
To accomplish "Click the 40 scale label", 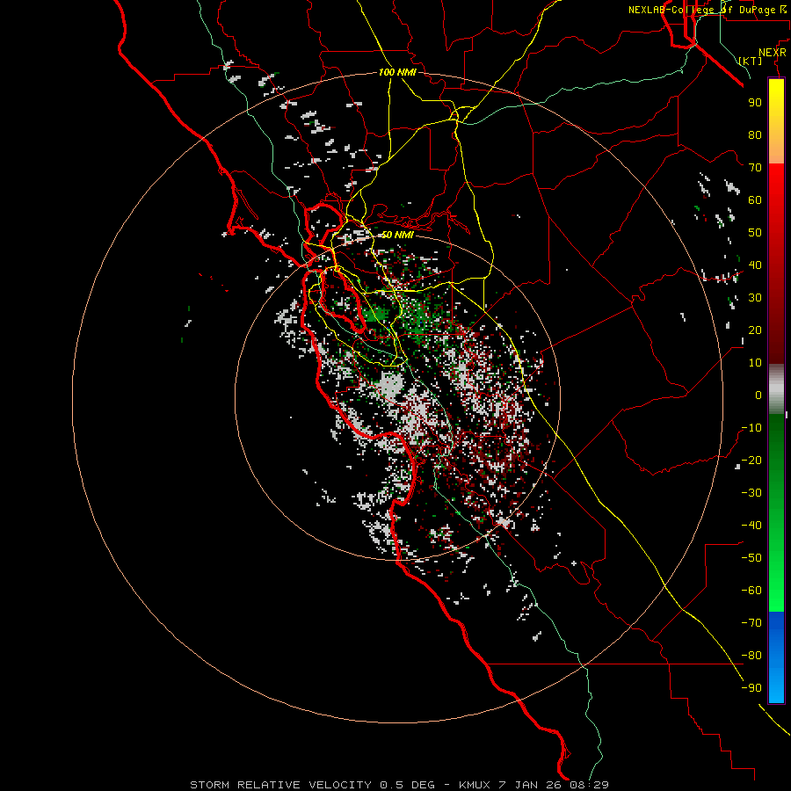I will [755, 265].
